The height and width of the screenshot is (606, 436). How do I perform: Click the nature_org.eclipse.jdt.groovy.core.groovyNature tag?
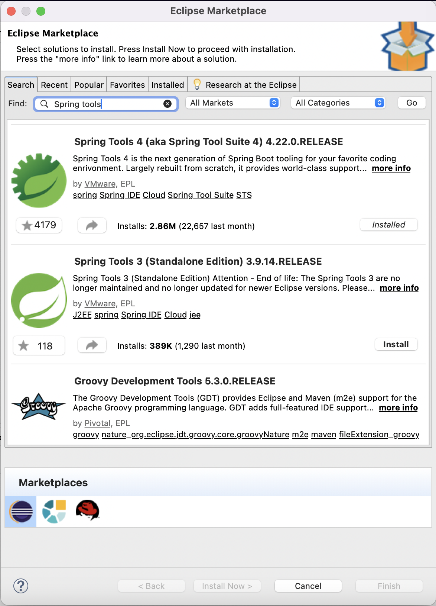(x=195, y=435)
